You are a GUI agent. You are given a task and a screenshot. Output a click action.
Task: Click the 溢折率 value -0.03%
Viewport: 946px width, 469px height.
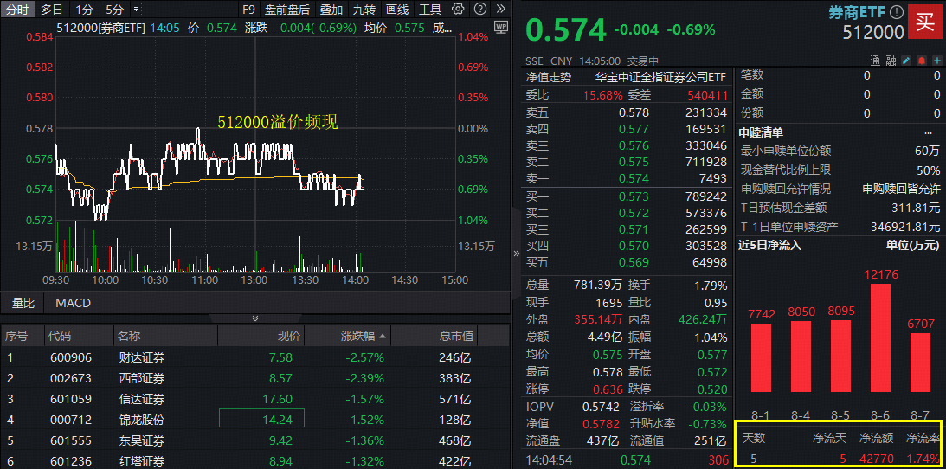(x=710, y=407)
